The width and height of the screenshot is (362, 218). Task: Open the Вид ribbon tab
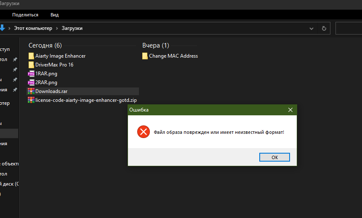click(54, 15)
